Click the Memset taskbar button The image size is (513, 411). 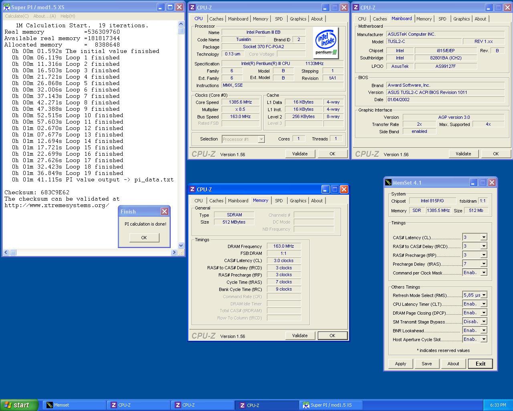(x=75, y=405)
